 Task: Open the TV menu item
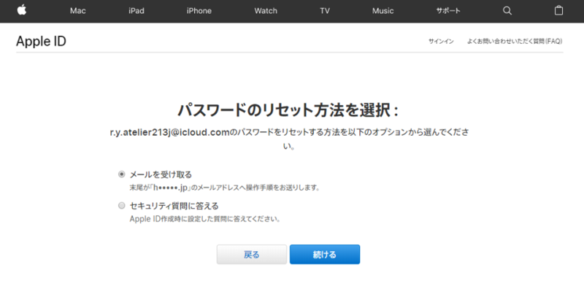pos(325,11)
